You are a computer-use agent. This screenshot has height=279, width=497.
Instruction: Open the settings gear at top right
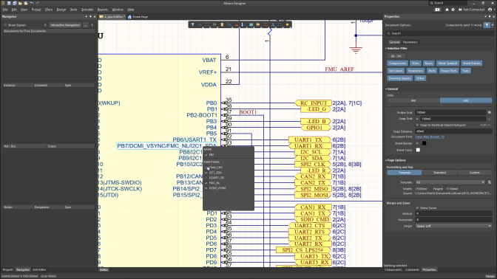click(453, 10)
